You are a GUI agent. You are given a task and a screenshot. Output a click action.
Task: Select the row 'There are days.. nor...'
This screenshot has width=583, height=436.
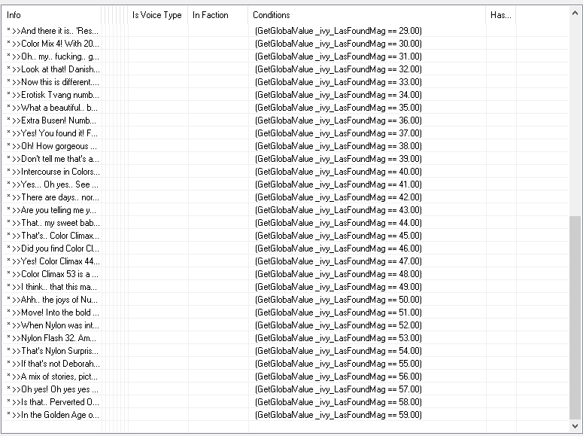(x=285, y=197)
